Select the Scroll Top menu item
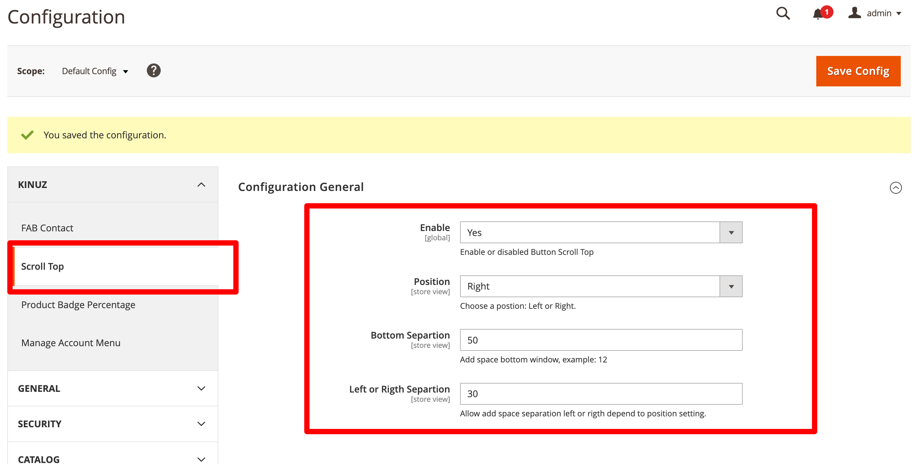This screenshot has width=920, height=464. point(42,266)
